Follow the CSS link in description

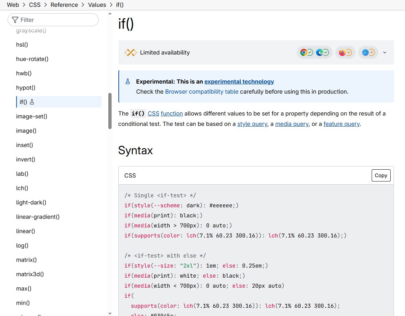click(153, 114)
